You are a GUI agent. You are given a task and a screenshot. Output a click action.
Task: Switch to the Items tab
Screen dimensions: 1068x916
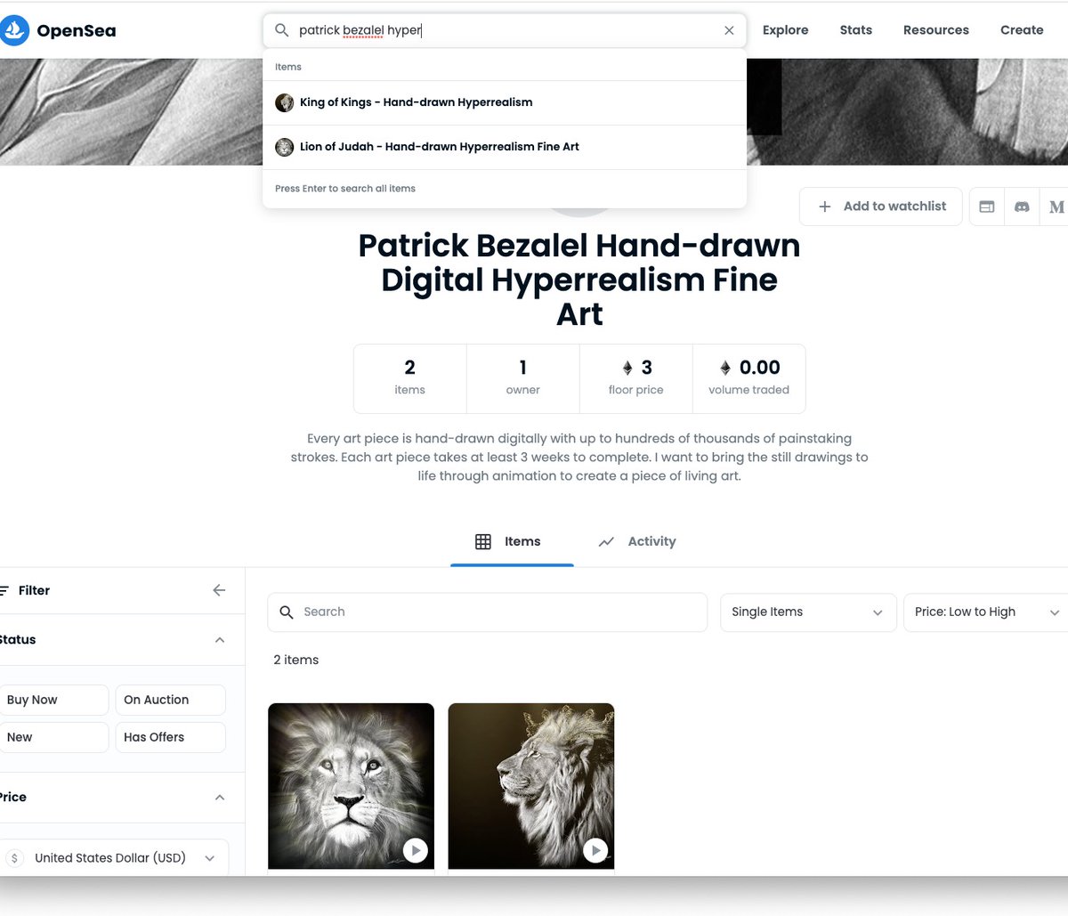512,541
